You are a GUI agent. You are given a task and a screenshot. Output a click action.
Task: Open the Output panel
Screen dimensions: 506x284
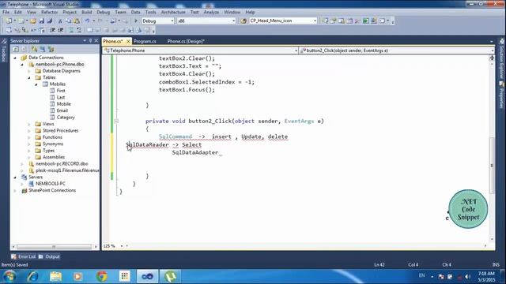click(x=49, y=256)
